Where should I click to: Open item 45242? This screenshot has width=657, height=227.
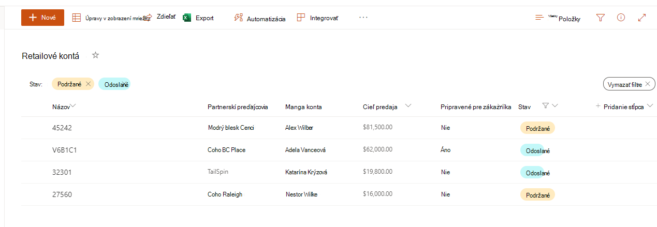61,128
